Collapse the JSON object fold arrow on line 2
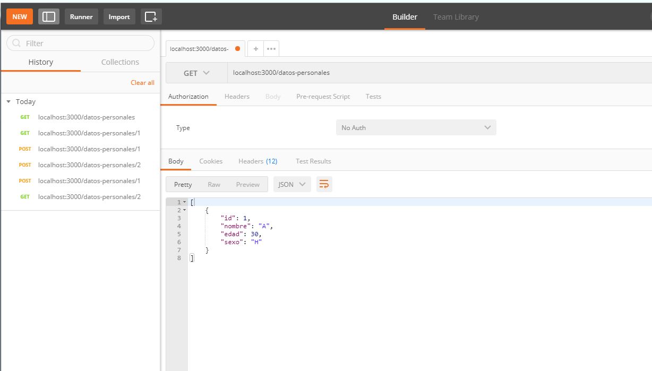Viewport: 652px width, 371px height. click(185, 210)
